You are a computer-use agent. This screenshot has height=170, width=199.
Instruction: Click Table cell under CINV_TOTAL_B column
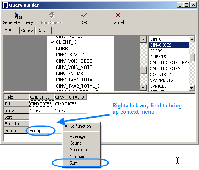coord(71,104)
